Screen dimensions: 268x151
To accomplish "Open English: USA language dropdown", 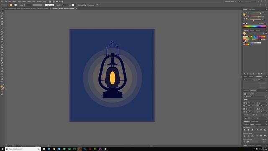I will 249,118.
